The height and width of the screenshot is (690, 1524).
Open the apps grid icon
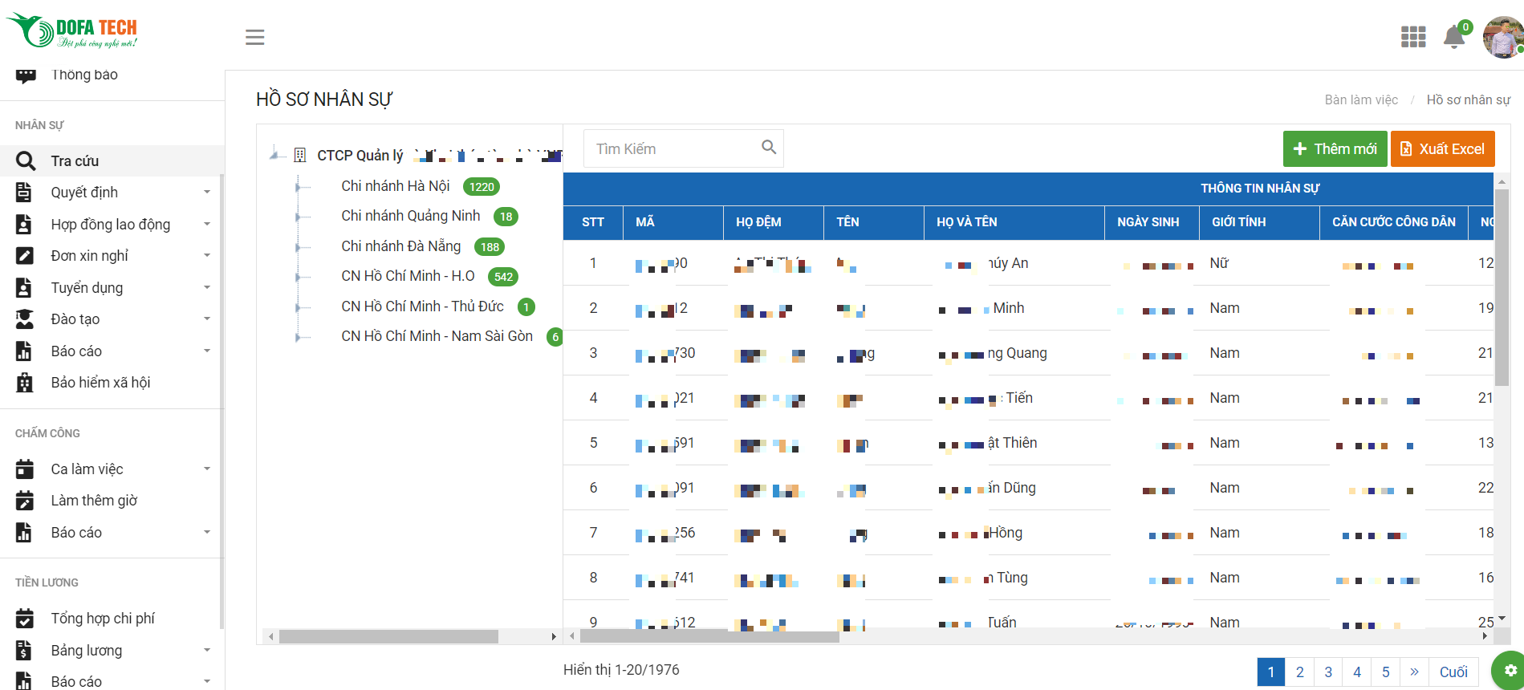pyautogui.click(x=1412, y=37)
